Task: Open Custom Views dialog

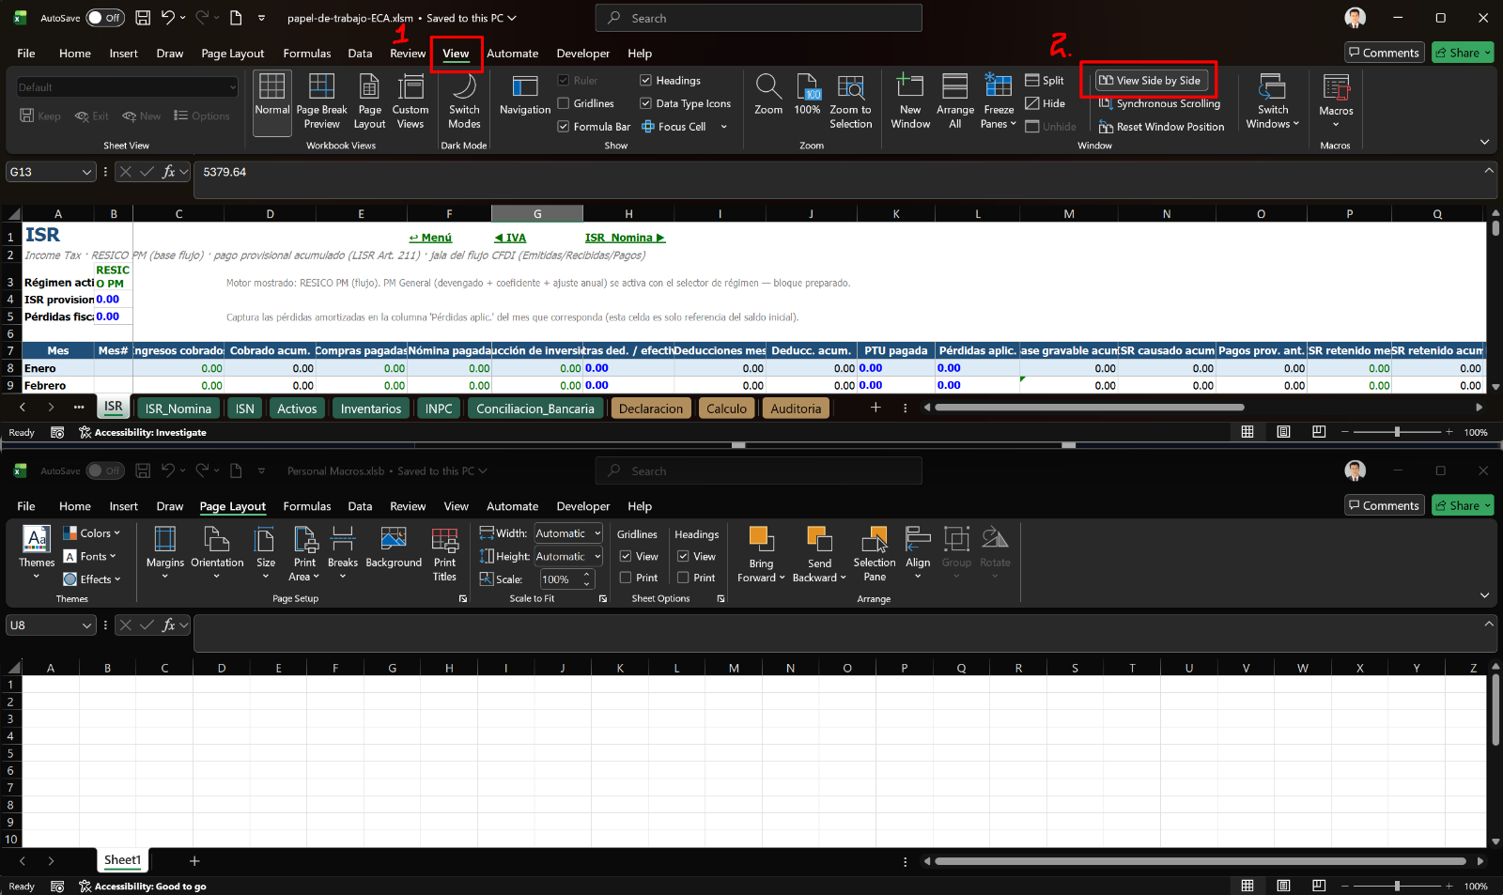Action: click(x=411, y=101)
